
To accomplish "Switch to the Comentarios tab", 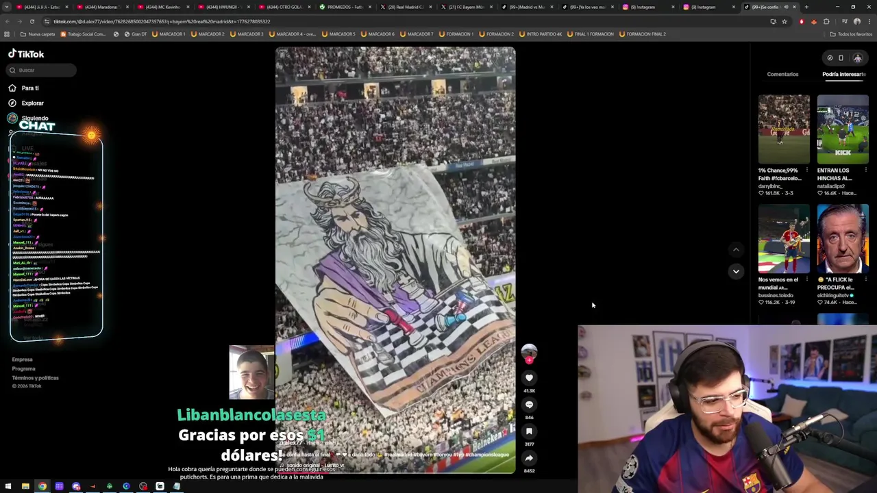I will click(x=782, y=74).
